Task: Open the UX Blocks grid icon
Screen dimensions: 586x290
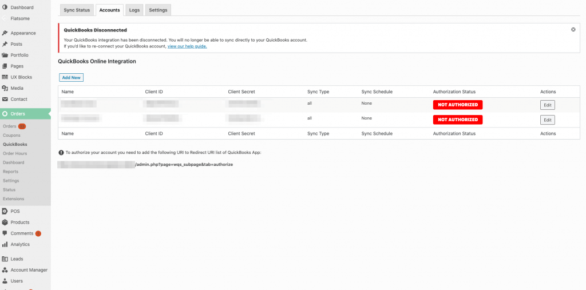Action: tap(5, 77)
